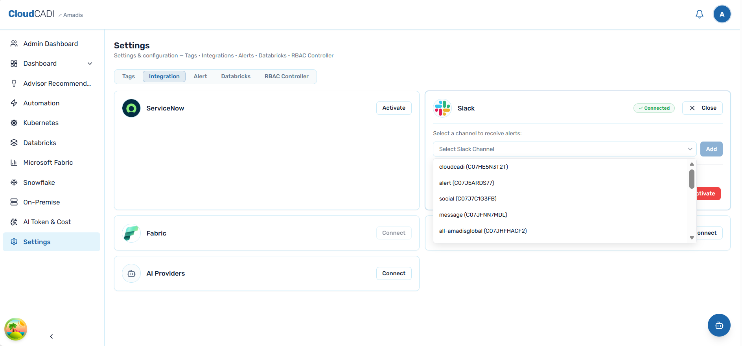Open Microsoft Fabric in the sidebar
The image size is (742, 346).
(52, 162)
